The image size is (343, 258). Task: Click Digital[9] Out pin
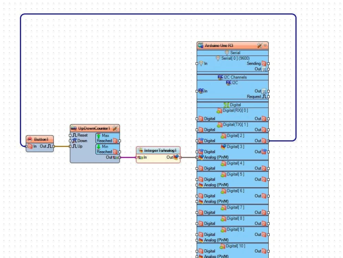(268, 235)
